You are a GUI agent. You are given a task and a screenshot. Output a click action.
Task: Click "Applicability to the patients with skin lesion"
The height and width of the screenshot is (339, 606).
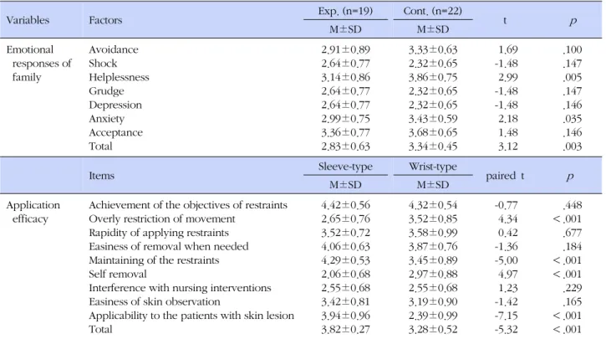191,316
